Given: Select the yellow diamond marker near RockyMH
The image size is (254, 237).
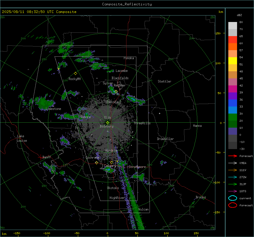Looking at the screenshot, I should click(x=75, y=74).
